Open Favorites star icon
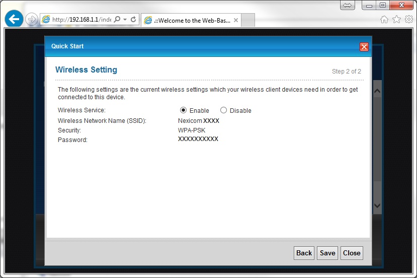This screenshot has height=278, width=417. (396, 19)
